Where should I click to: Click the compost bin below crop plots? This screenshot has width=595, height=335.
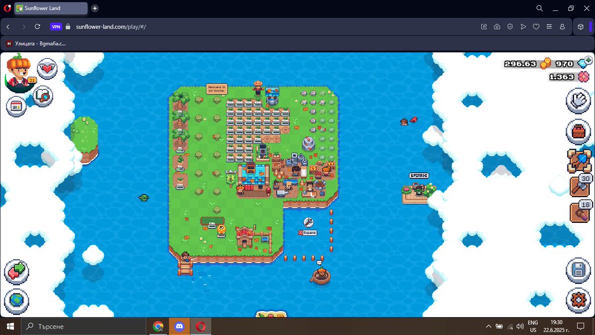point(262,152)
